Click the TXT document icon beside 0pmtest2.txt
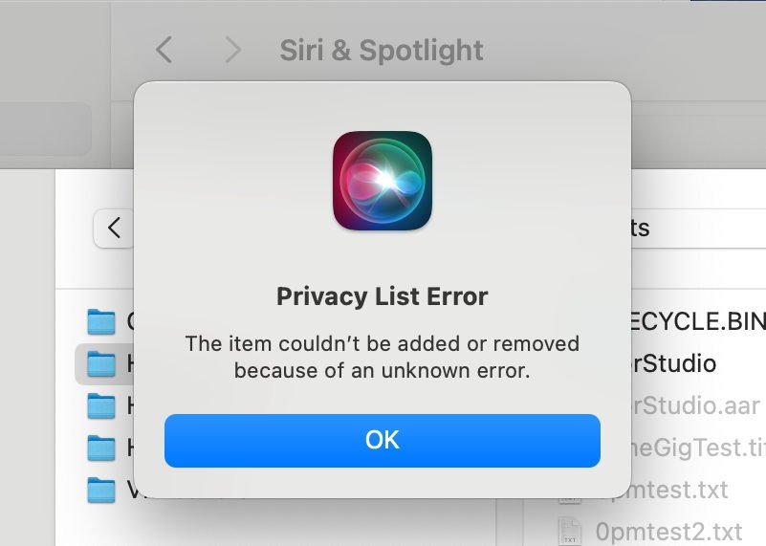The image size is (766, 546). (x=569, y=530)
